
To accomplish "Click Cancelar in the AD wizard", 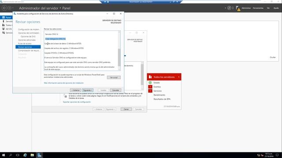I will coord(115,90).
